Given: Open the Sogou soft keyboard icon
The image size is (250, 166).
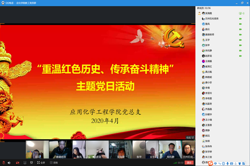Looking at the screenshot, I should coord(232,164).
